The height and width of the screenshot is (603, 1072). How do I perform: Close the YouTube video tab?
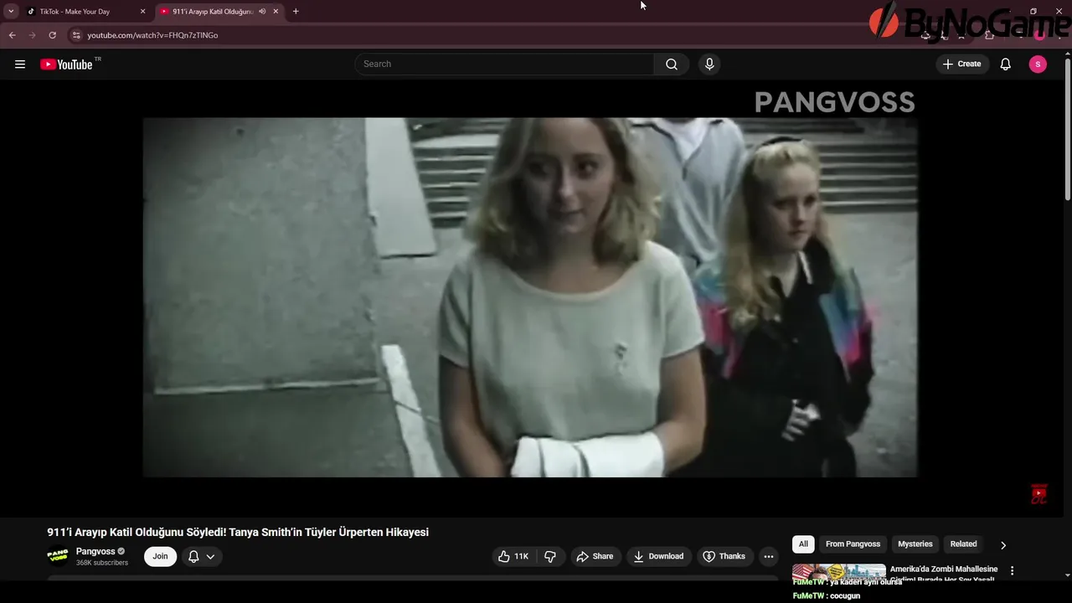[276, 12]
